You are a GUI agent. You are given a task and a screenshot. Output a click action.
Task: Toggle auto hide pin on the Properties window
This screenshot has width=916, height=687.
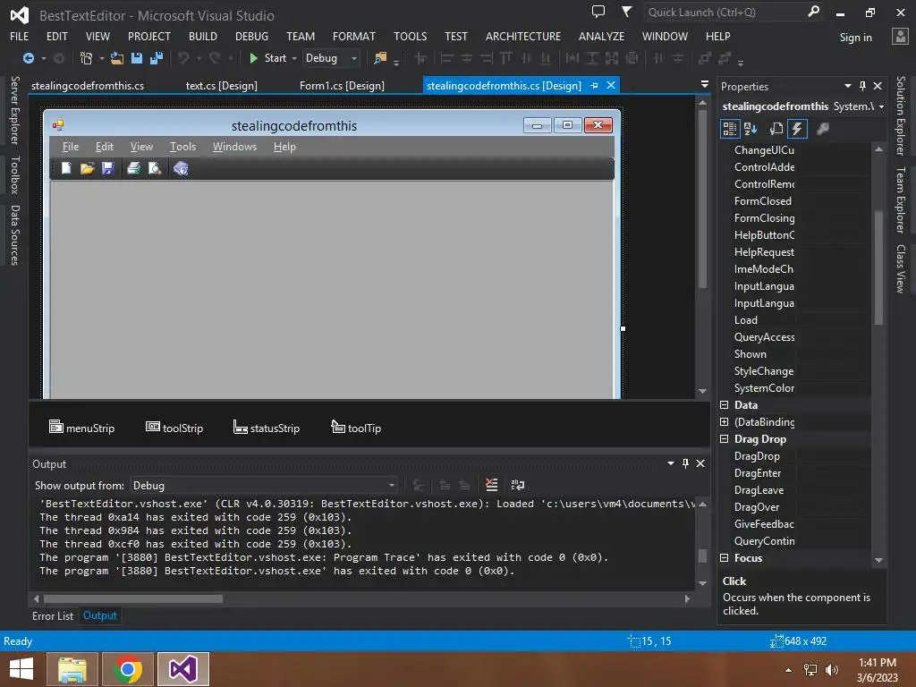pyautogui.click(x=862, y=86)
